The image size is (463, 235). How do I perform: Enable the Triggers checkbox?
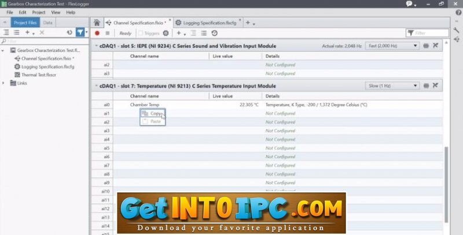(x=141, y=33)
